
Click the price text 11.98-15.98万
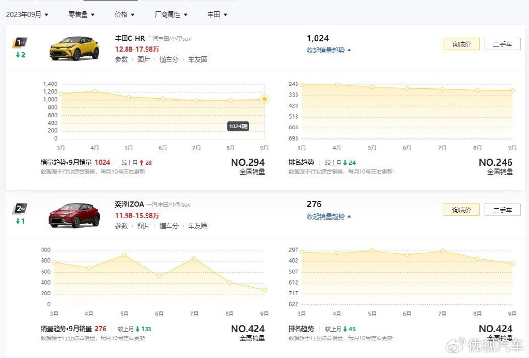(137, 215)
